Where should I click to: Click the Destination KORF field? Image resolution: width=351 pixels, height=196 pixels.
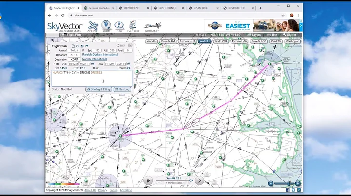pos(74,60)
